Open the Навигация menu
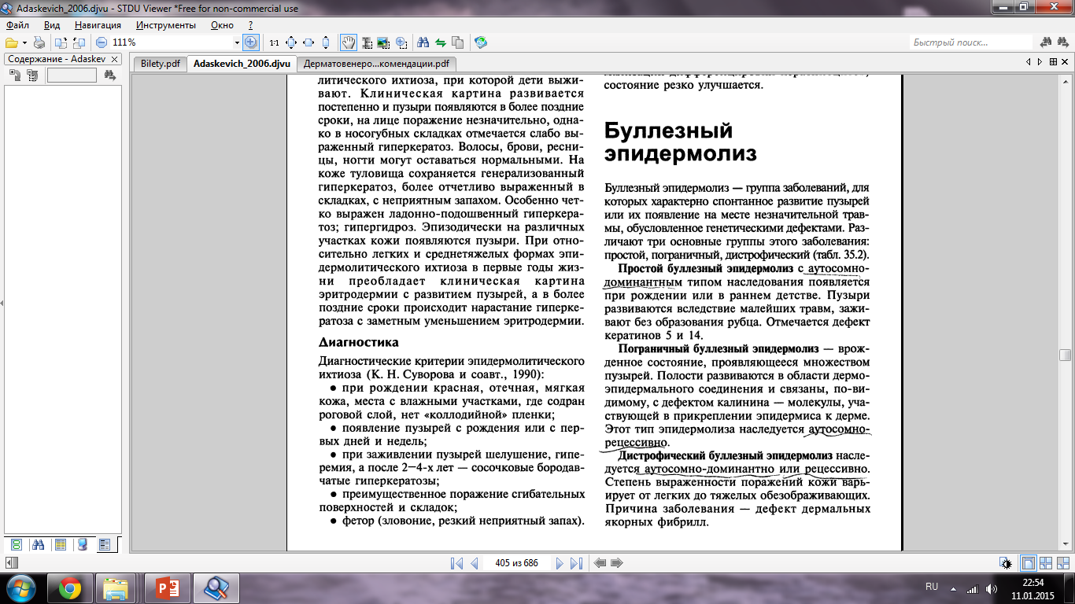 click(x=98, y=25)
